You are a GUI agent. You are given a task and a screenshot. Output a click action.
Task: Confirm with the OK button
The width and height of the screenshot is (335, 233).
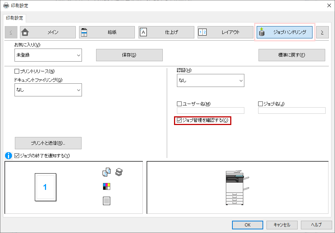click(248, 225)
